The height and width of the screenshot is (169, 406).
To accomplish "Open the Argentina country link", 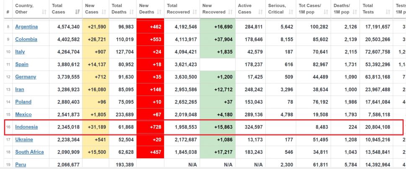I will (26, 27).
